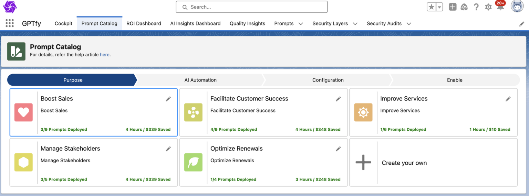Edit the Improve Services card pencil
Image resolution: width=529 pixels, height=196 pixels.
(x=508, y=99)
